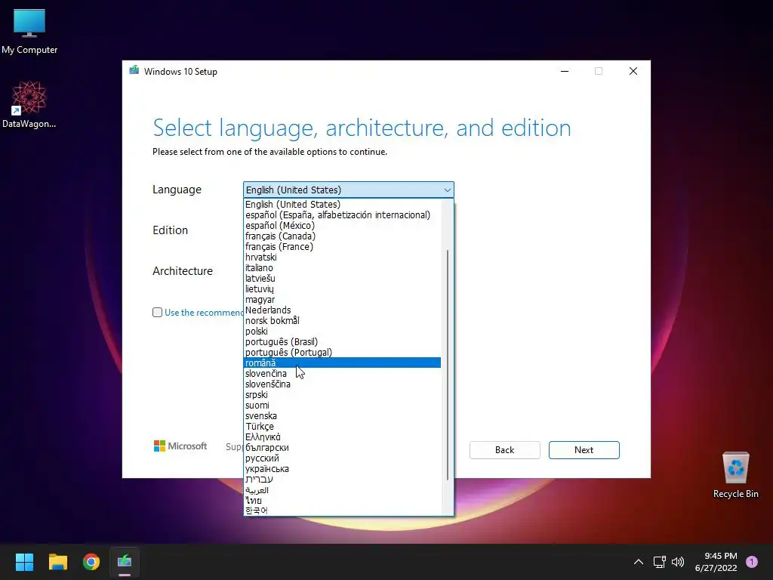Select português (Portugal) option
Image resolution: width=773 pixels, height=580 pixels.
pos(342,353)
